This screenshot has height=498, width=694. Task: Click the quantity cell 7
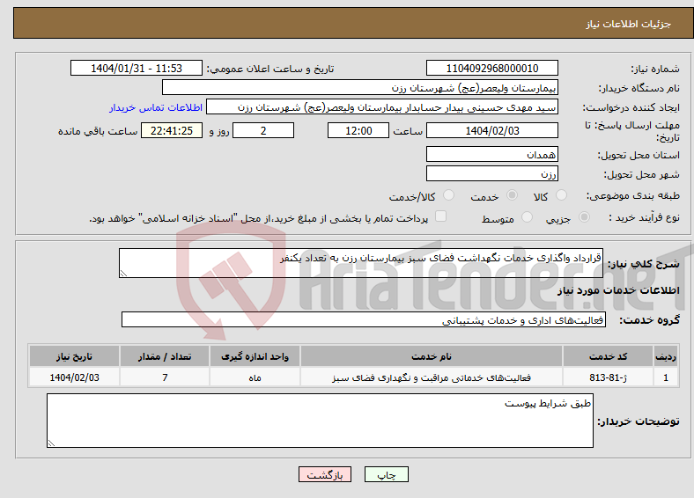tap(164, 377)
